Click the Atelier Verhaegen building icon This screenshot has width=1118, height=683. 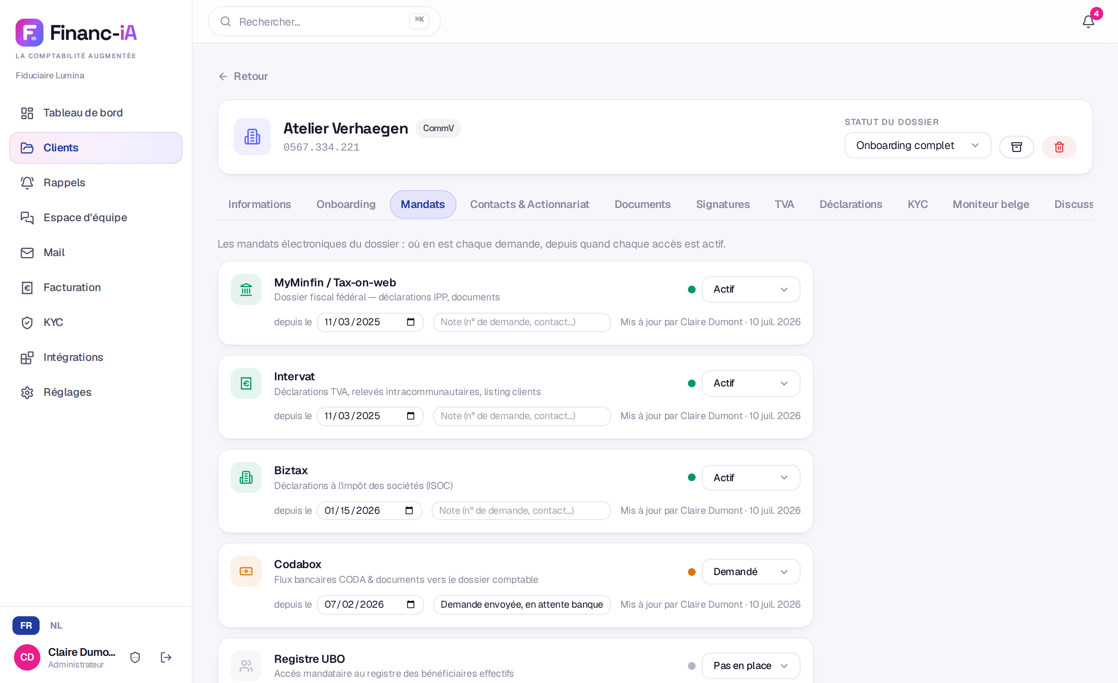(252, 137)
